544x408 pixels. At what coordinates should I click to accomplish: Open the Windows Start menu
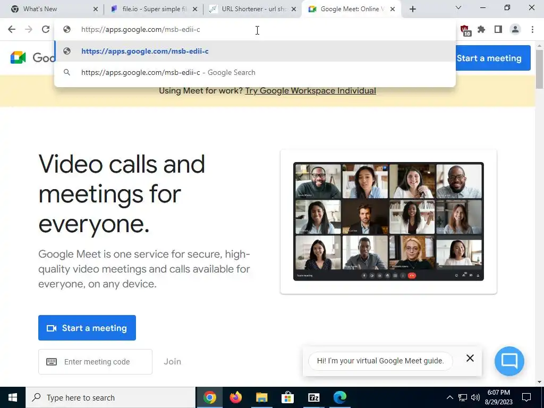point(13,397)
